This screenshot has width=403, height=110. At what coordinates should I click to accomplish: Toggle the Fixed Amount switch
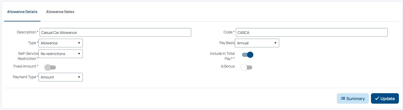pyautogui.click(x=50, y=67)
